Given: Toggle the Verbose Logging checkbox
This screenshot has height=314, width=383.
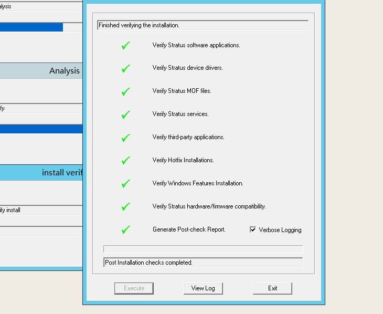Looking at the screenshot, I should (253, 229).
